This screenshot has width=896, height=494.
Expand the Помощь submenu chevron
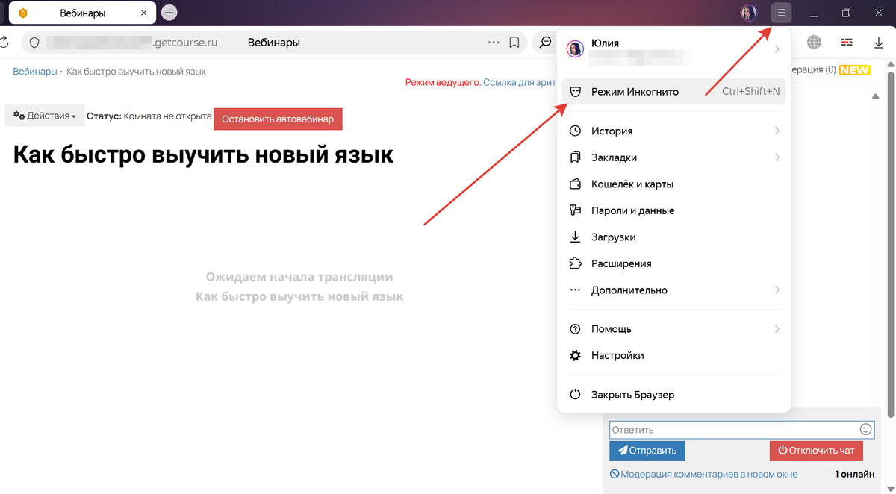click(x=777, y=328)
